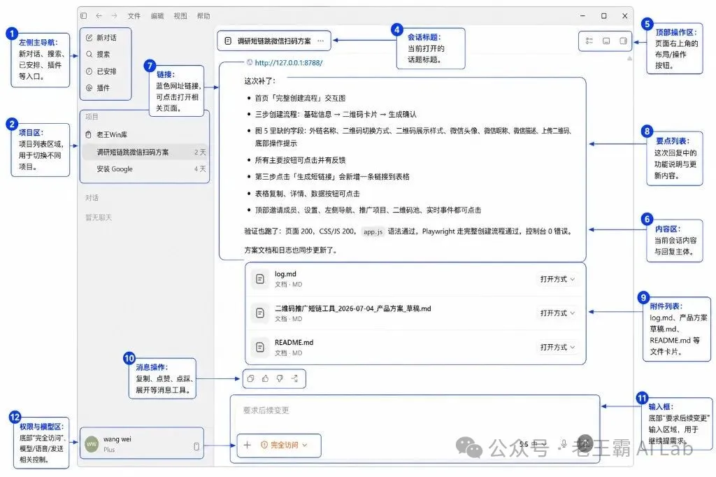
Task: Open 打开方式 dropdown for README.md
Action: click(557, 347)
